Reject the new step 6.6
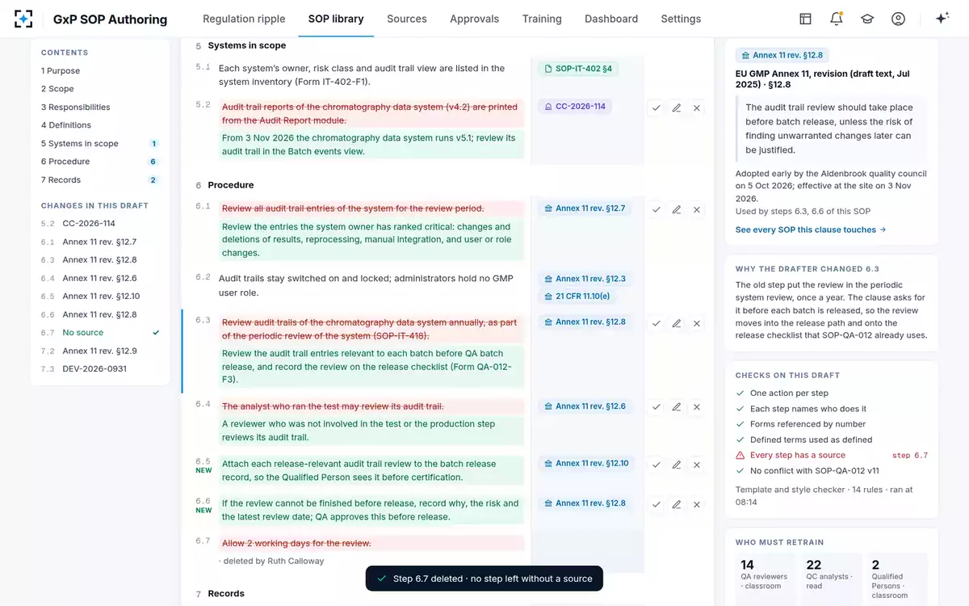Viewport: 969px width, 606px height. [697, 504]
